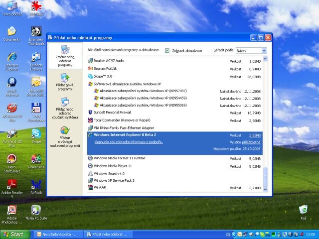
Task: Click the 2,52MB size link
Action: tap(255, 135)
